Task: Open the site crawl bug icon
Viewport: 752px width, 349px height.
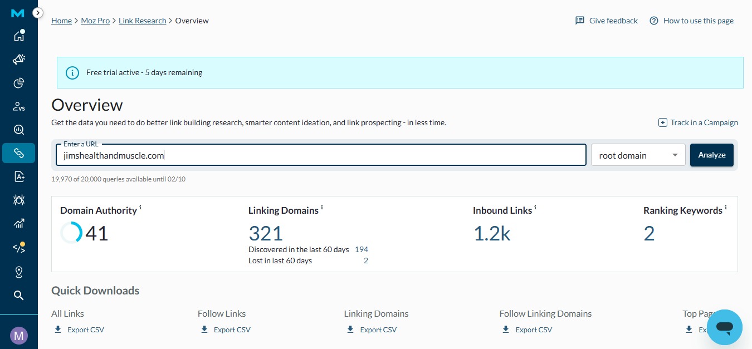Action: coord(19,200)
